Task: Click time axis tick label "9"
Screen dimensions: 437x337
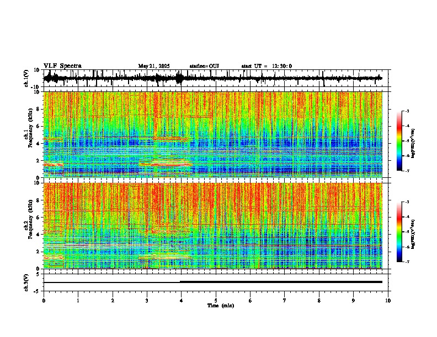Action: [x=353, y=301]
